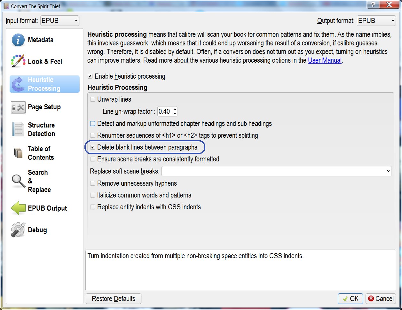This screenshot has width=402, height=310.
Task: Toggle Replace entity indents with CSS indents
Action: pos(93,207)
